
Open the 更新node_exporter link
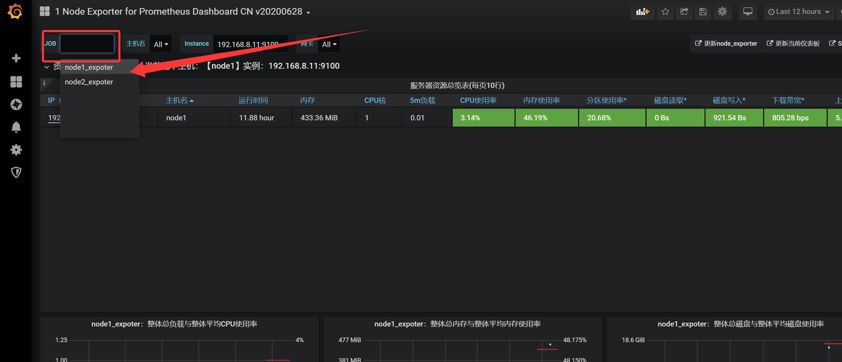(x=726, y=44)
